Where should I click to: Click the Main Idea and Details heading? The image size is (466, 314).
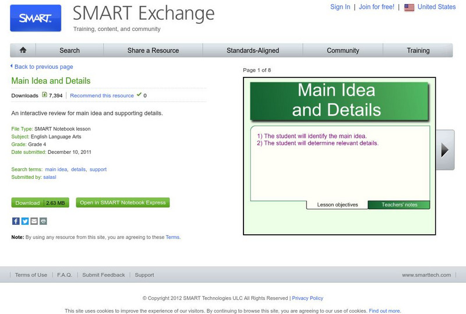[51, 80]
